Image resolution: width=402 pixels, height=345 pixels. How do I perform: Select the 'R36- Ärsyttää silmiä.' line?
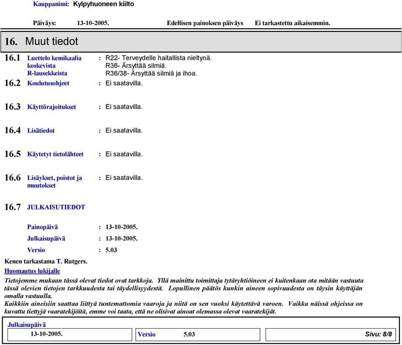click(136, 66)
